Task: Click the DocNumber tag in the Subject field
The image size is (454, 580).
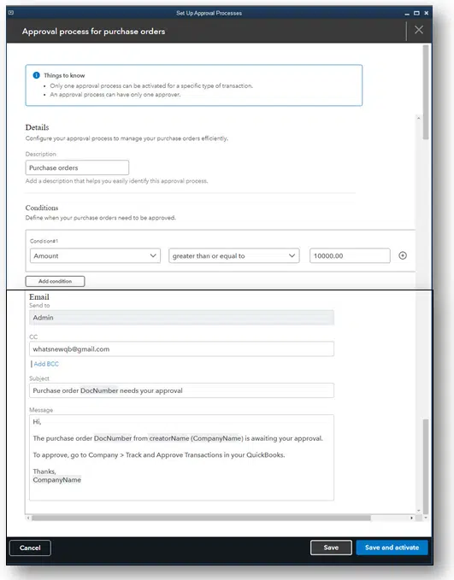Action: coord(99,390)
